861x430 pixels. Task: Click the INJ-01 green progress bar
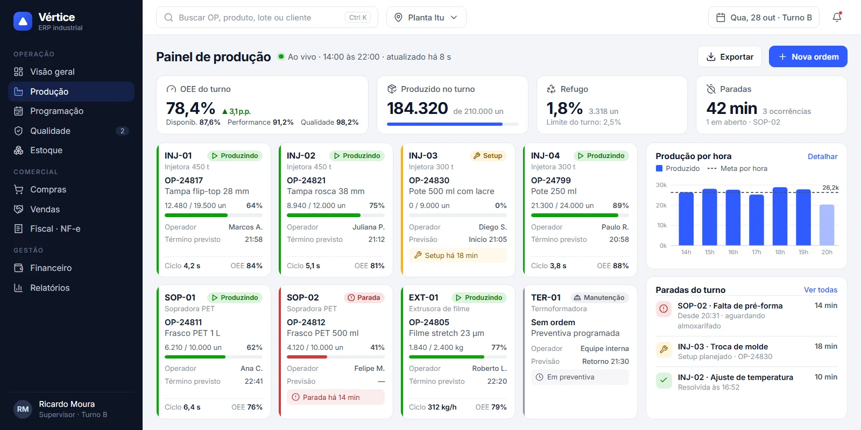[x=214, y=216]
